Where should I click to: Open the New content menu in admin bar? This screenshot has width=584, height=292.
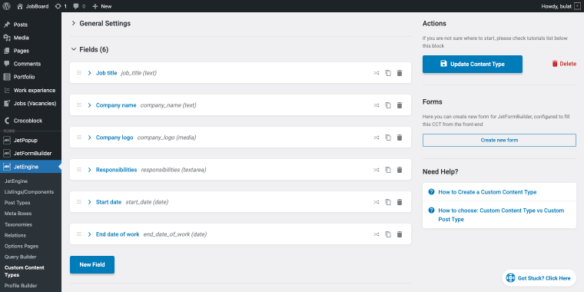101,6
